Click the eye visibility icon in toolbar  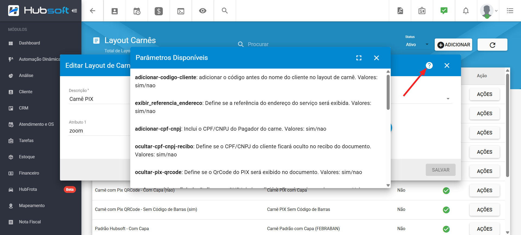click(203, 11)
